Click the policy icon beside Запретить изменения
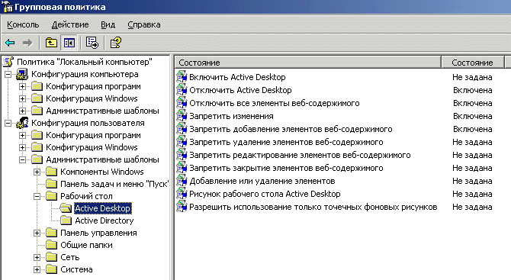Viewport: 511px width, 280px height. [182, 116]
